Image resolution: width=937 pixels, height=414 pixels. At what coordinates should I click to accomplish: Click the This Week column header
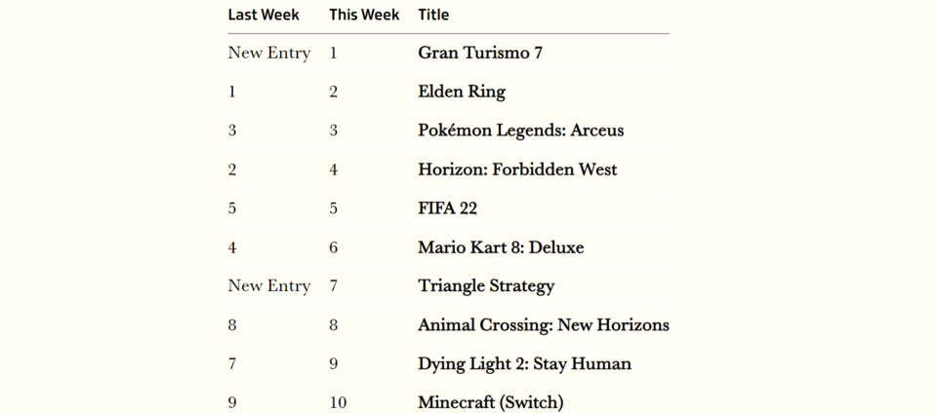(x=364, y=15)
